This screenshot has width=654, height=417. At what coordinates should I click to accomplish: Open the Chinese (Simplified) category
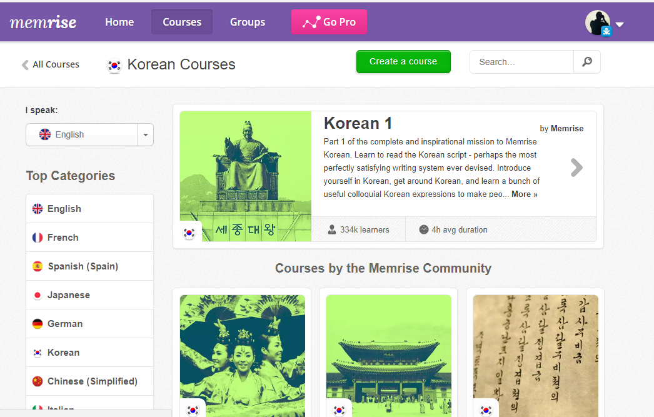(x=89, y=381)
